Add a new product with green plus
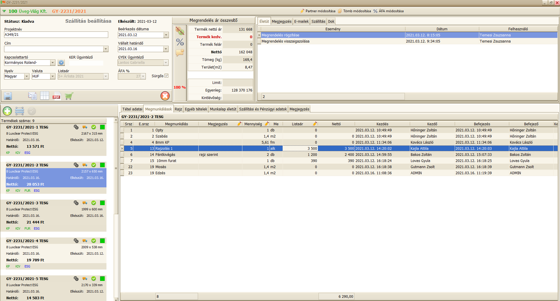560x301 pixels. pos(7,111)
